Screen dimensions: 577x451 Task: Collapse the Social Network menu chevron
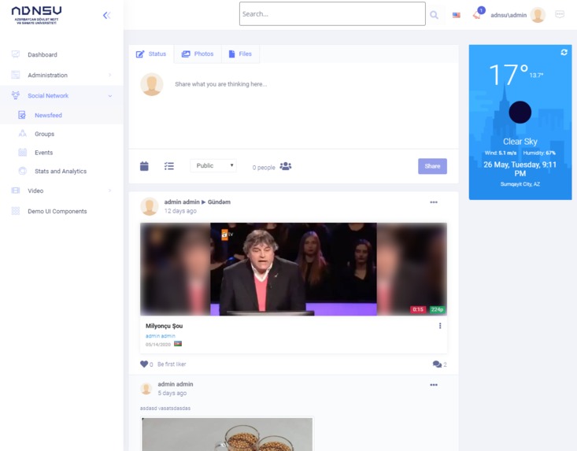[109, 96]
